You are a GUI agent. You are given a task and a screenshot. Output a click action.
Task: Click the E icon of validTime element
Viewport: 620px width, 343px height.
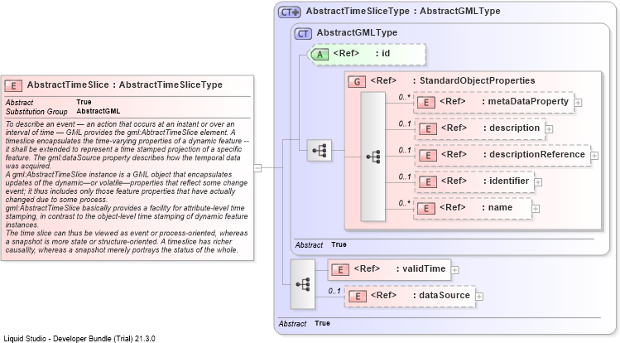pos(340,270)
